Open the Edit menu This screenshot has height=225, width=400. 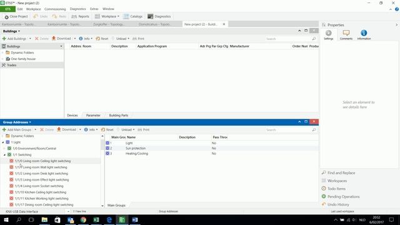pyautogui.click(x=20, y=9)
